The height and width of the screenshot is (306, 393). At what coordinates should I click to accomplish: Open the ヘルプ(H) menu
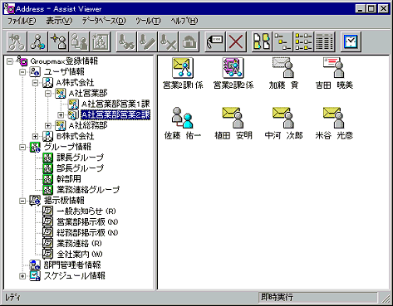pos(184,21)
